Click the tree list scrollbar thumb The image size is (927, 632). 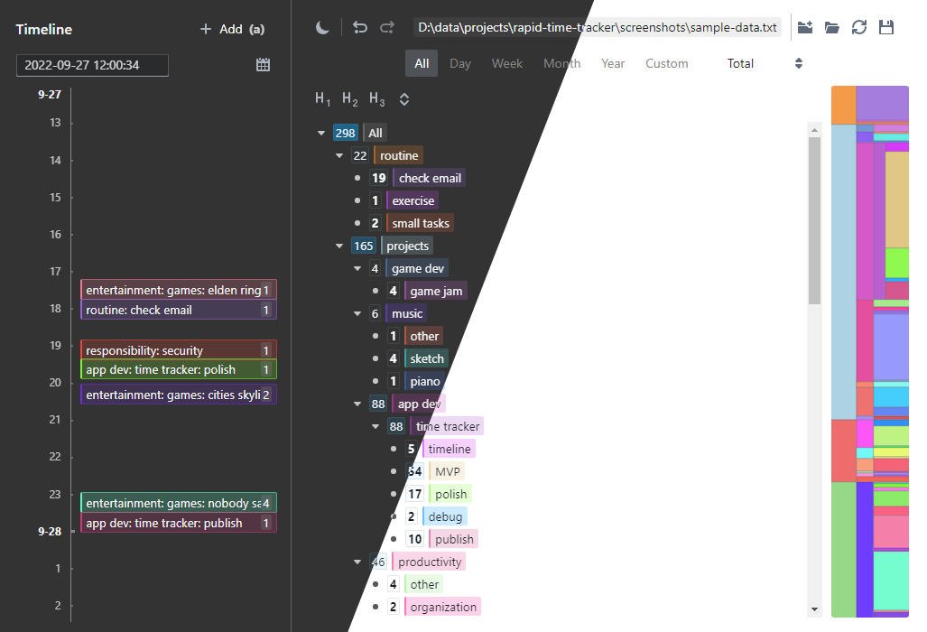pos(815,220)
